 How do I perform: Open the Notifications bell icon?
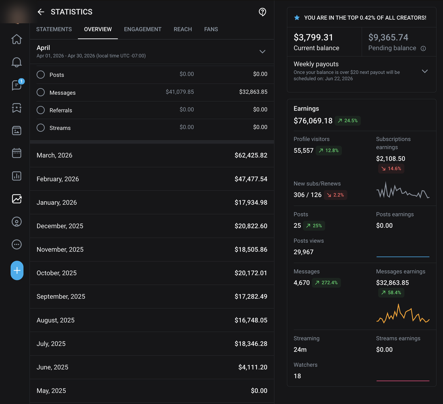point(17,62)
